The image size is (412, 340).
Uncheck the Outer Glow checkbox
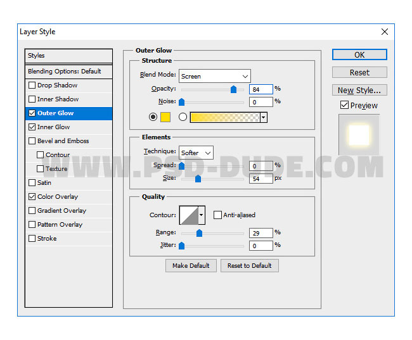tap(32, 113)
